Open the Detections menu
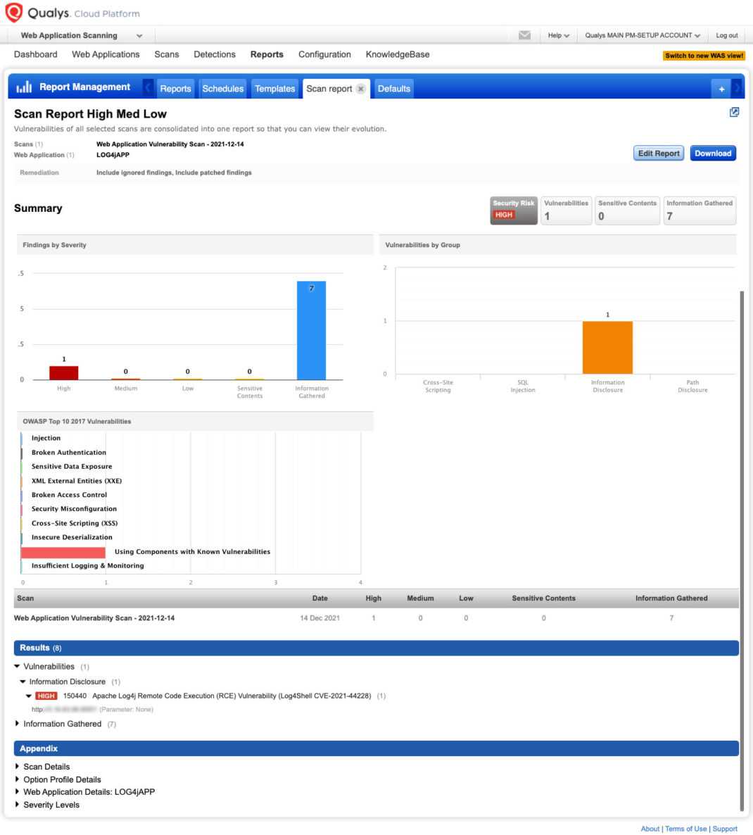 (x=215, y=54)
